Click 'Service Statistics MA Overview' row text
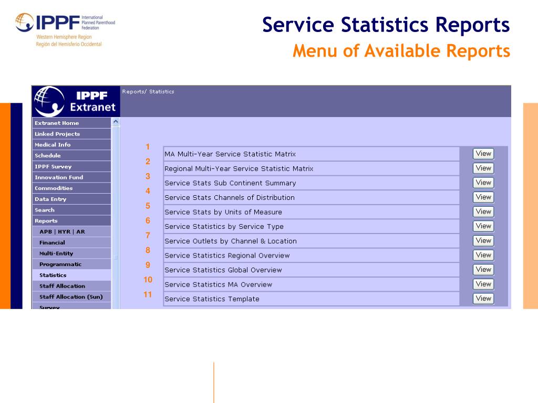538x403 pixels. 218,284
